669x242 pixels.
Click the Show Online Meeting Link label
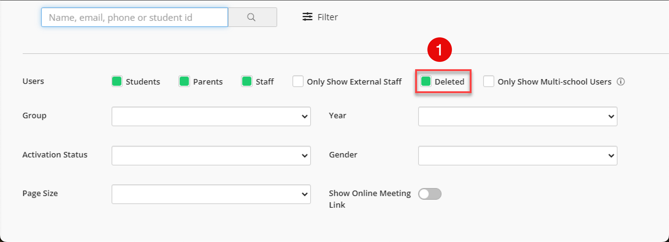(369, 194)
